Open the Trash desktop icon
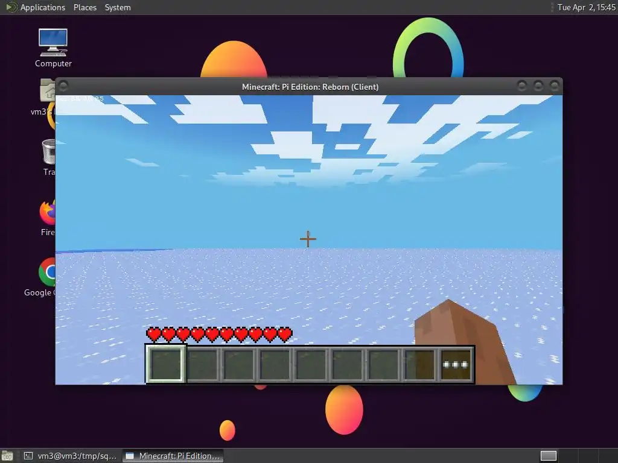 tap(48, 157)
